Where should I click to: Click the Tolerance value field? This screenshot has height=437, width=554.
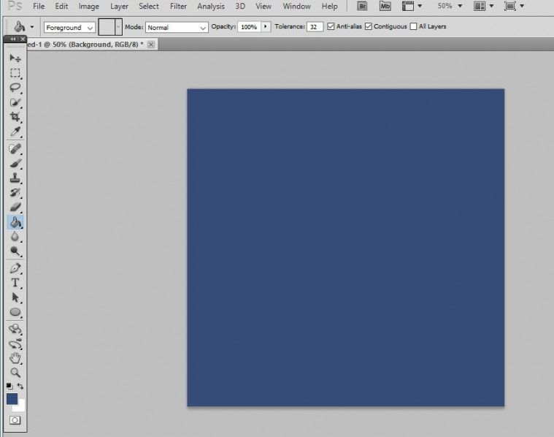(x=315, y=27)
